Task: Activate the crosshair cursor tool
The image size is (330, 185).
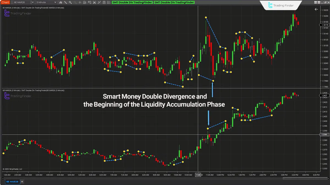Action: tap(80, 2)
